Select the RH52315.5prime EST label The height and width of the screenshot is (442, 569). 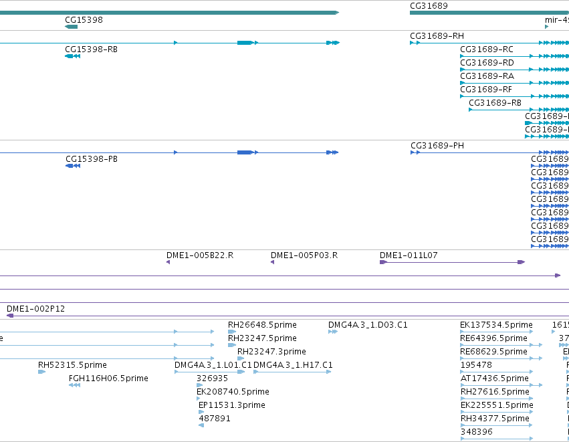pyautogui.click(x=73, y=365)
